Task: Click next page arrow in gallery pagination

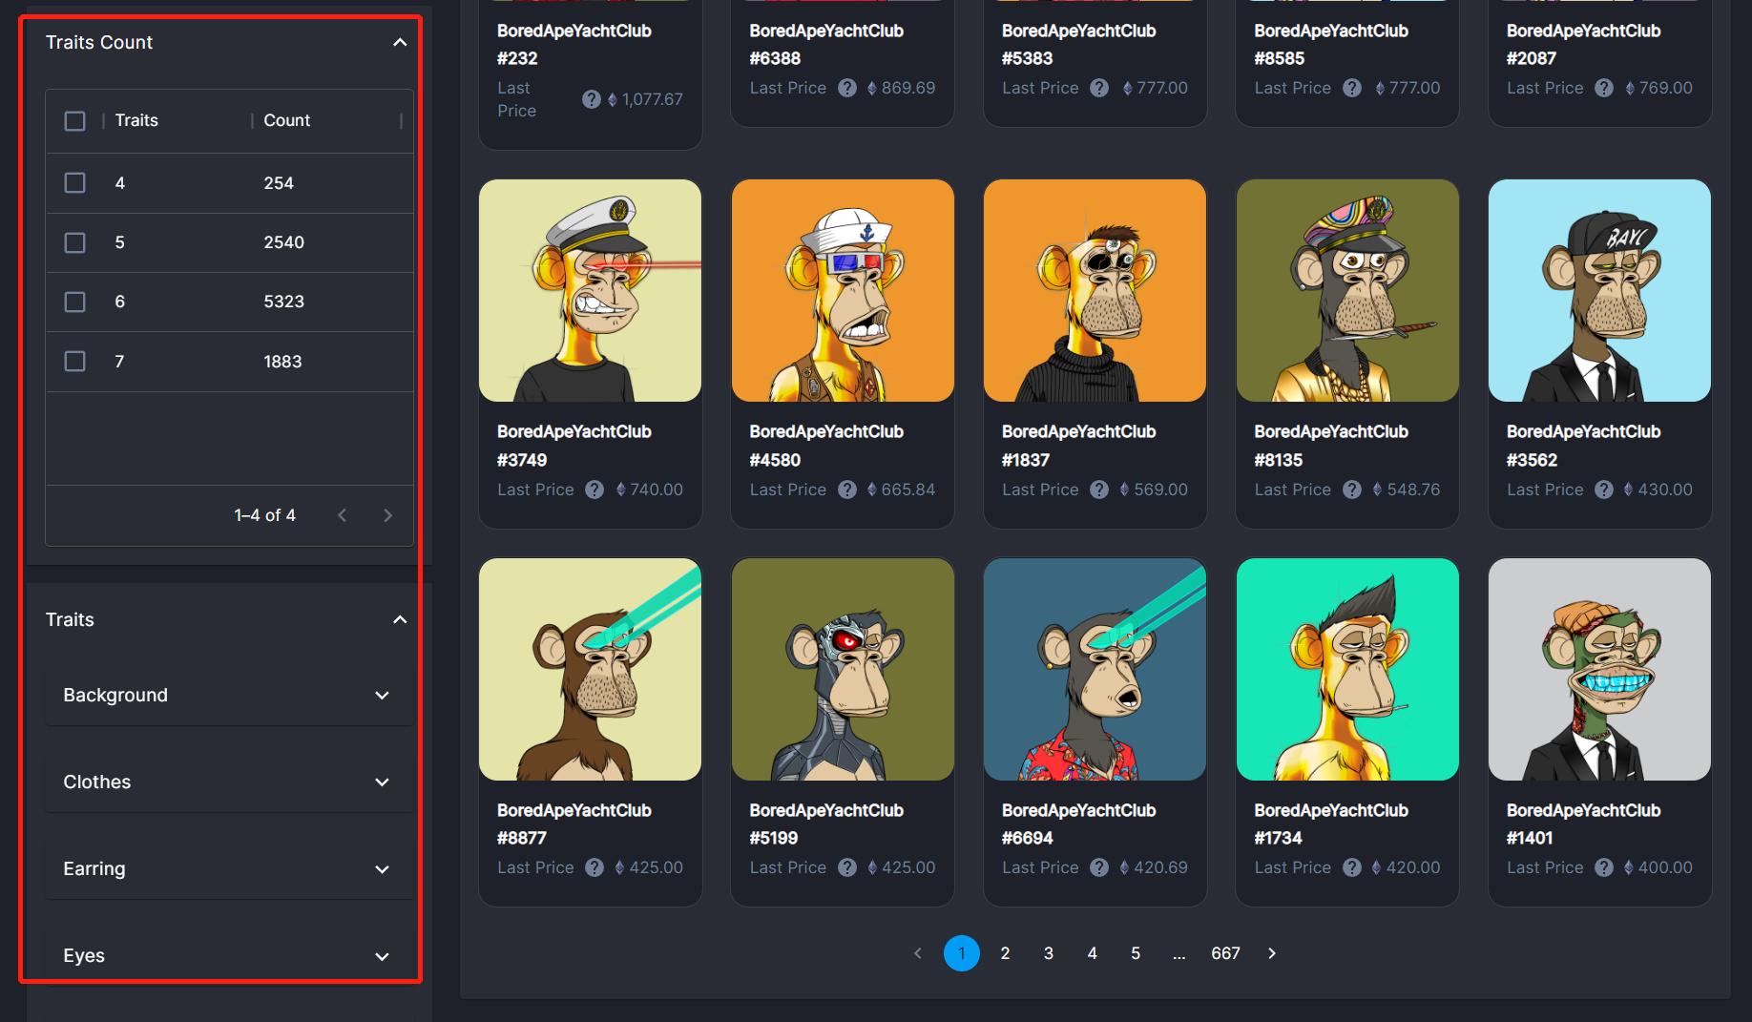Action: click(x=1271, y=953)
